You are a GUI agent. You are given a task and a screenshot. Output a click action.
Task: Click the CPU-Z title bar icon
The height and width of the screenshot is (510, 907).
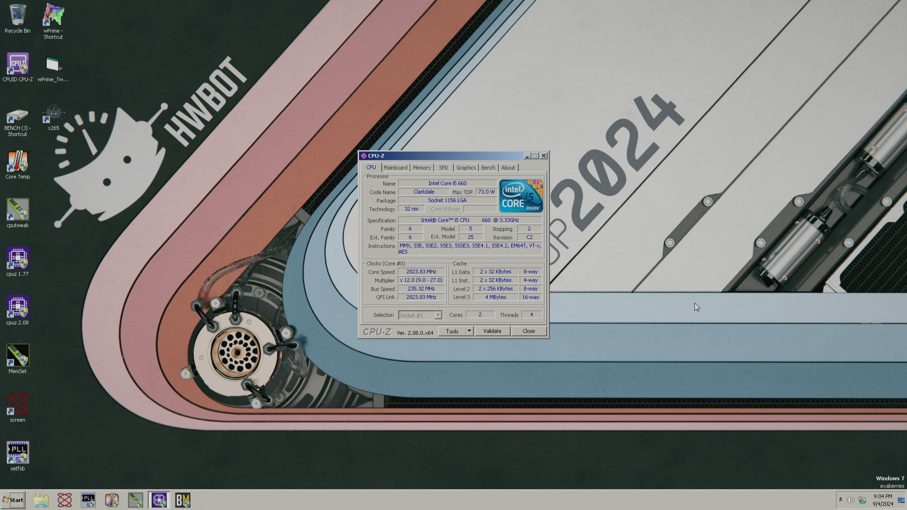point(364,156)
